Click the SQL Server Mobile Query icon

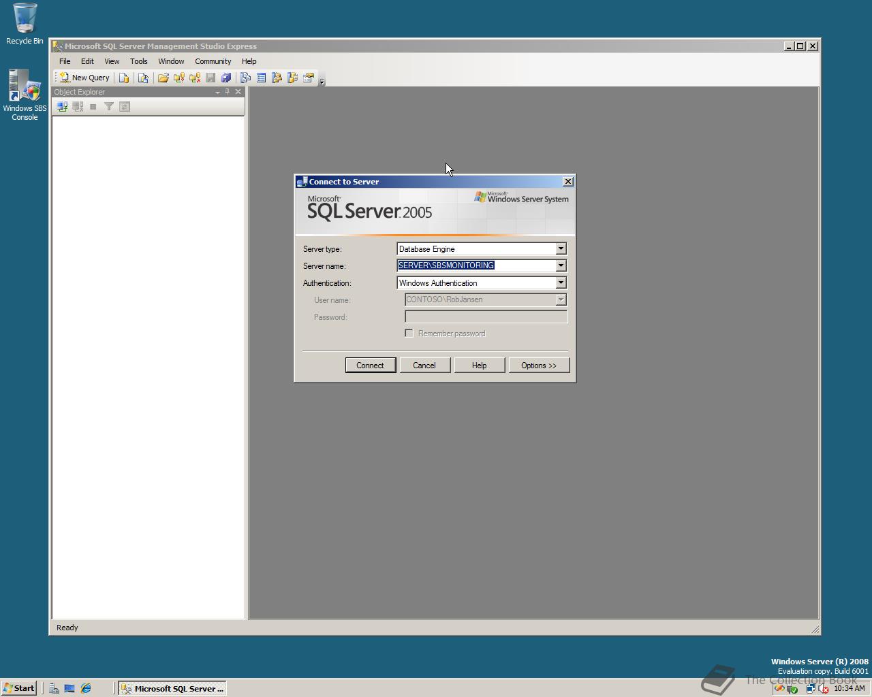click(143, 78)
